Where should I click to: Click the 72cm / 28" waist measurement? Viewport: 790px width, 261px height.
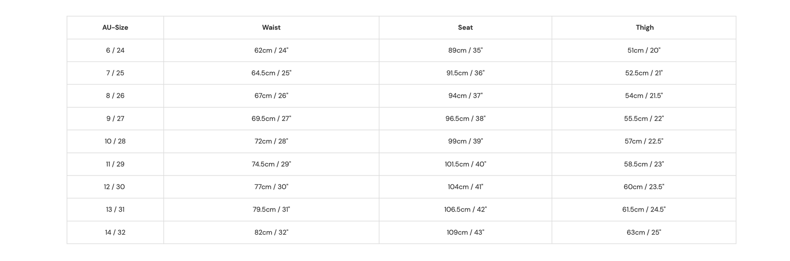[271, 141]
